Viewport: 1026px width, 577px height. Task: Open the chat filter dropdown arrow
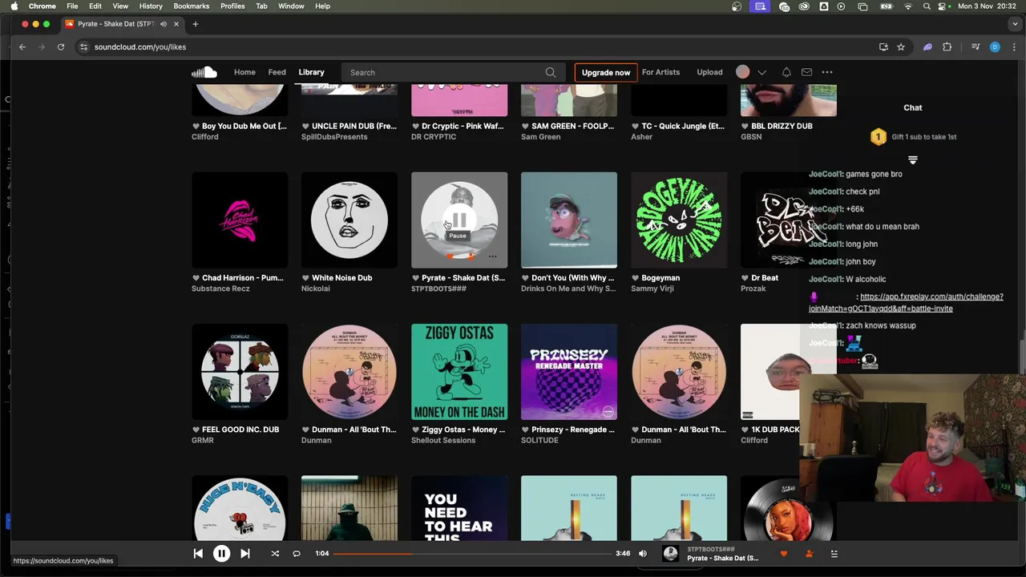[912, 160]
